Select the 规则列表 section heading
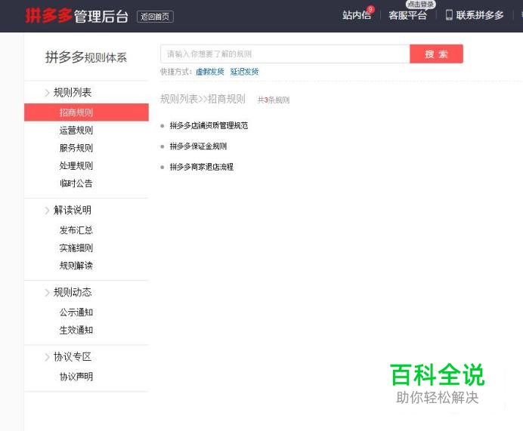 pyautogui.click(x=73, y=92)
